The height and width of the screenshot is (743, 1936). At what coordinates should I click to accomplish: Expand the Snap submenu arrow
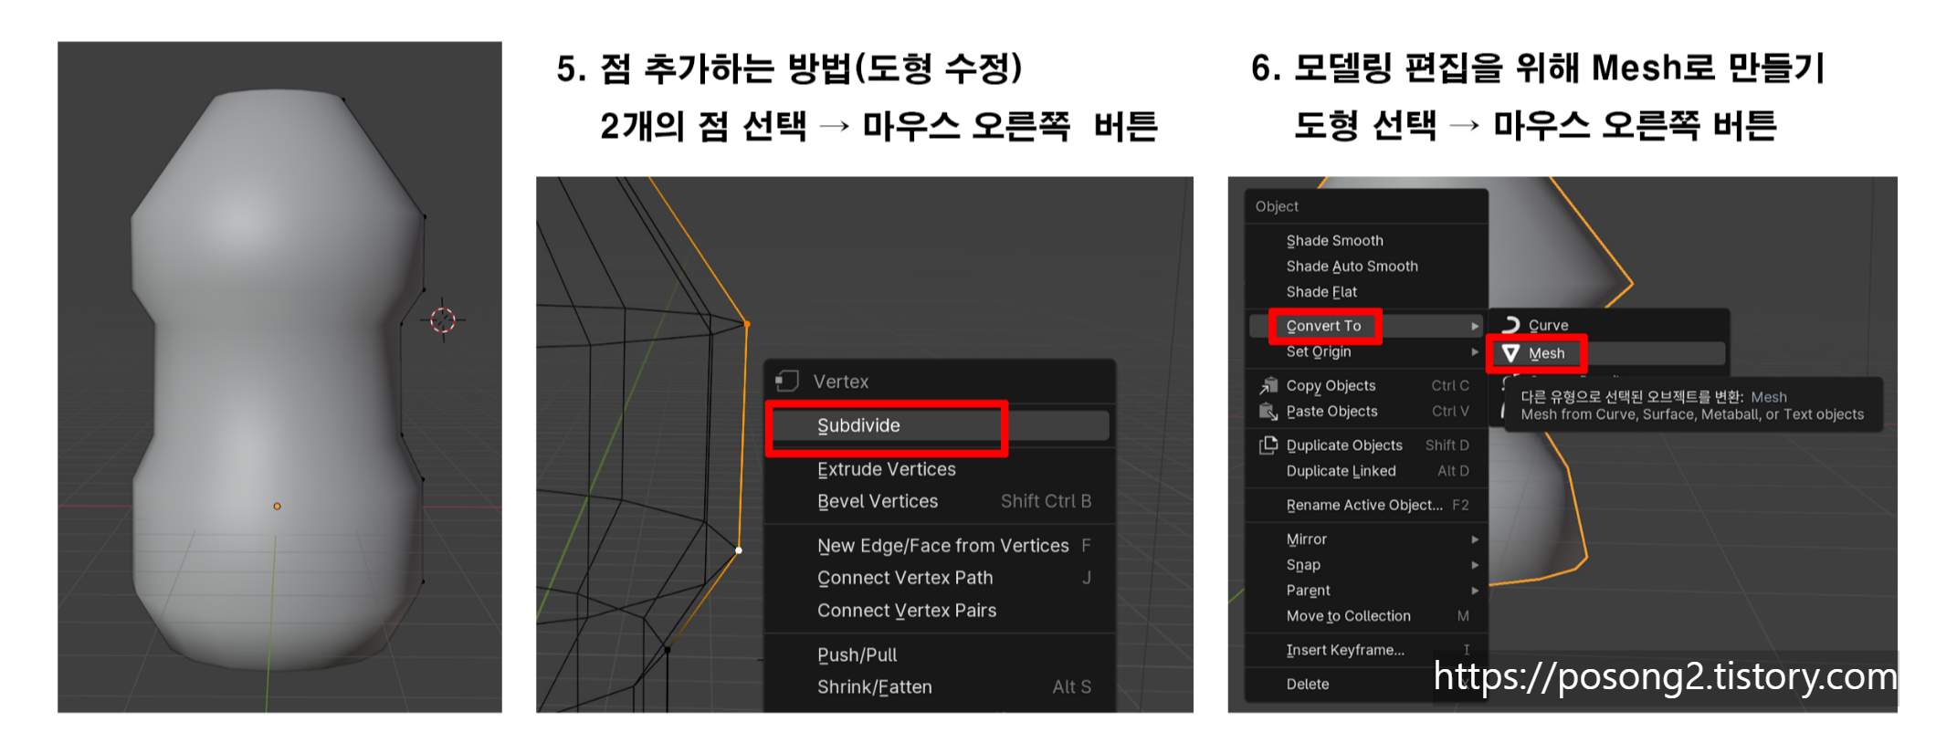pyautogui.click(x=1474, y=565)
